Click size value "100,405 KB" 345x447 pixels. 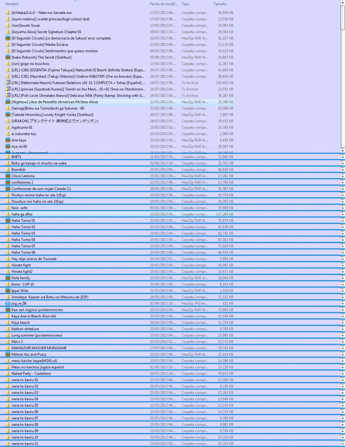click(x=224, y=83)
